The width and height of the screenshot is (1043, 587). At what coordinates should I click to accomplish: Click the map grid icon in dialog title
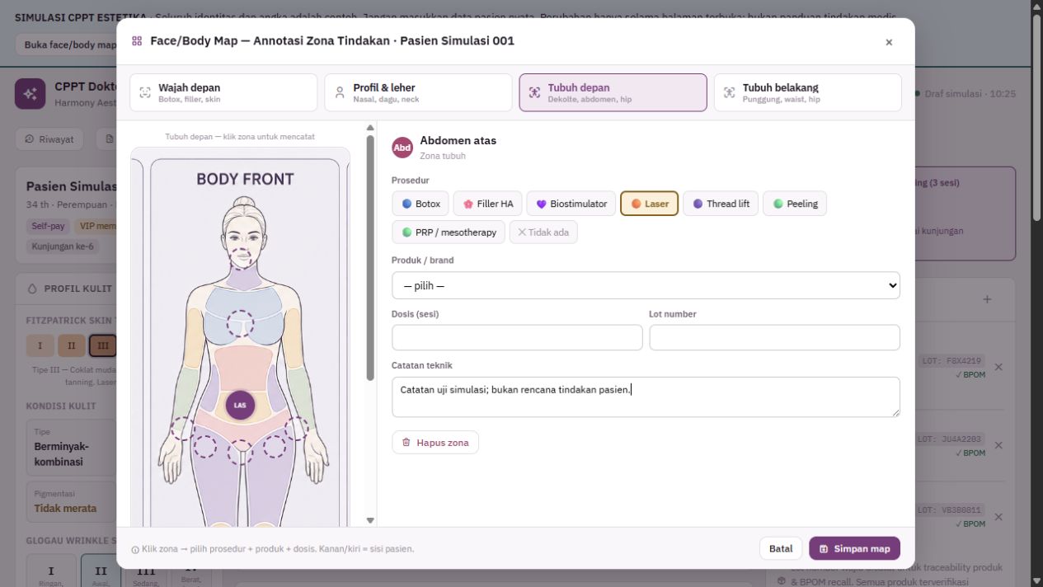(137, 41)
